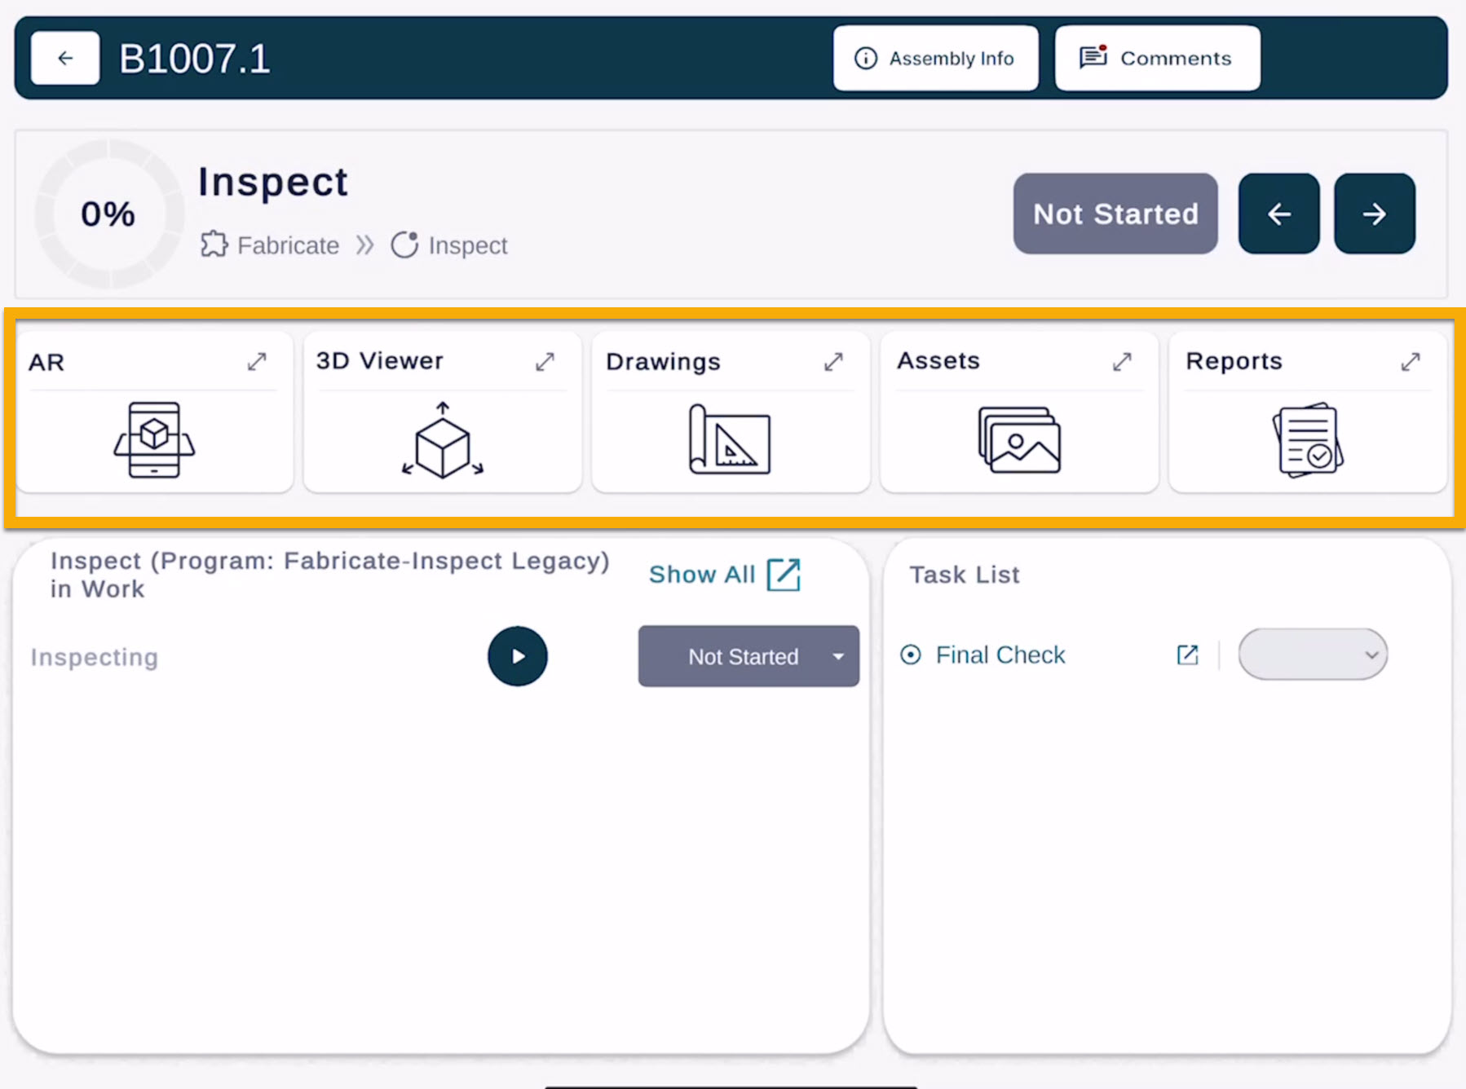Start the Inspecting play button

tap(517, 656)
